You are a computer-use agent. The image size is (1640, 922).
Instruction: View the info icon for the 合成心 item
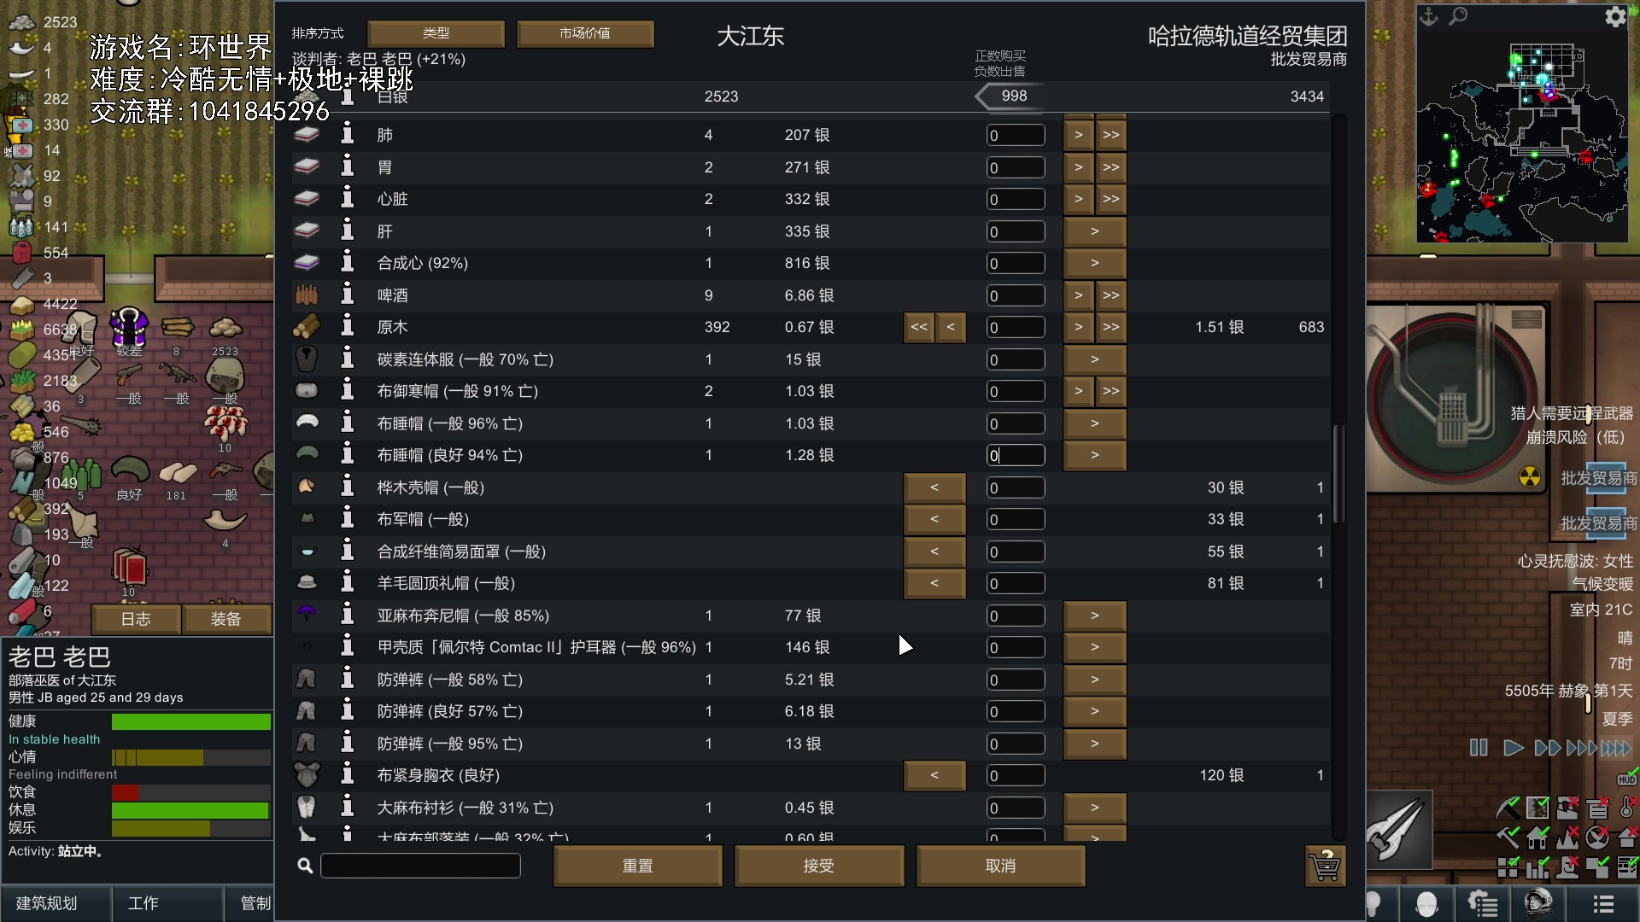tap(347, 263)
